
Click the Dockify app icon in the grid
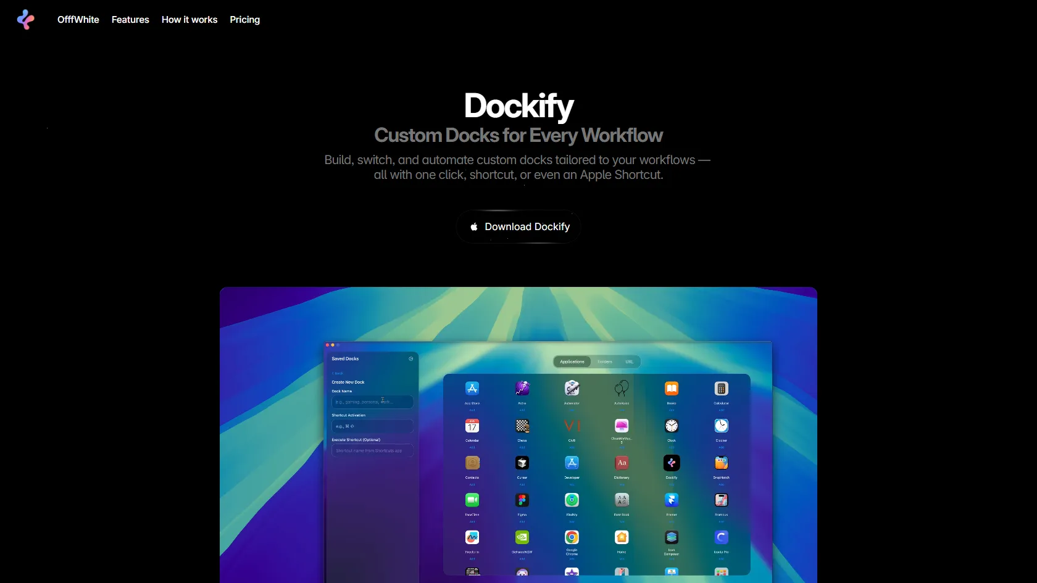[672, 463]
